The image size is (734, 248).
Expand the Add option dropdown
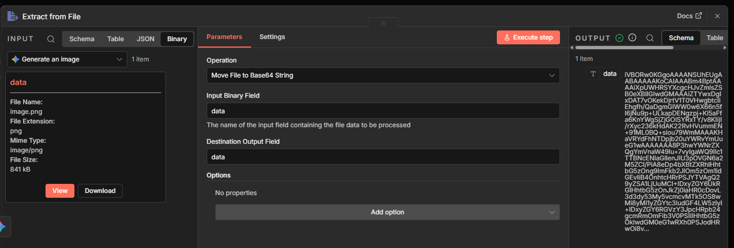tap(387, 212)
